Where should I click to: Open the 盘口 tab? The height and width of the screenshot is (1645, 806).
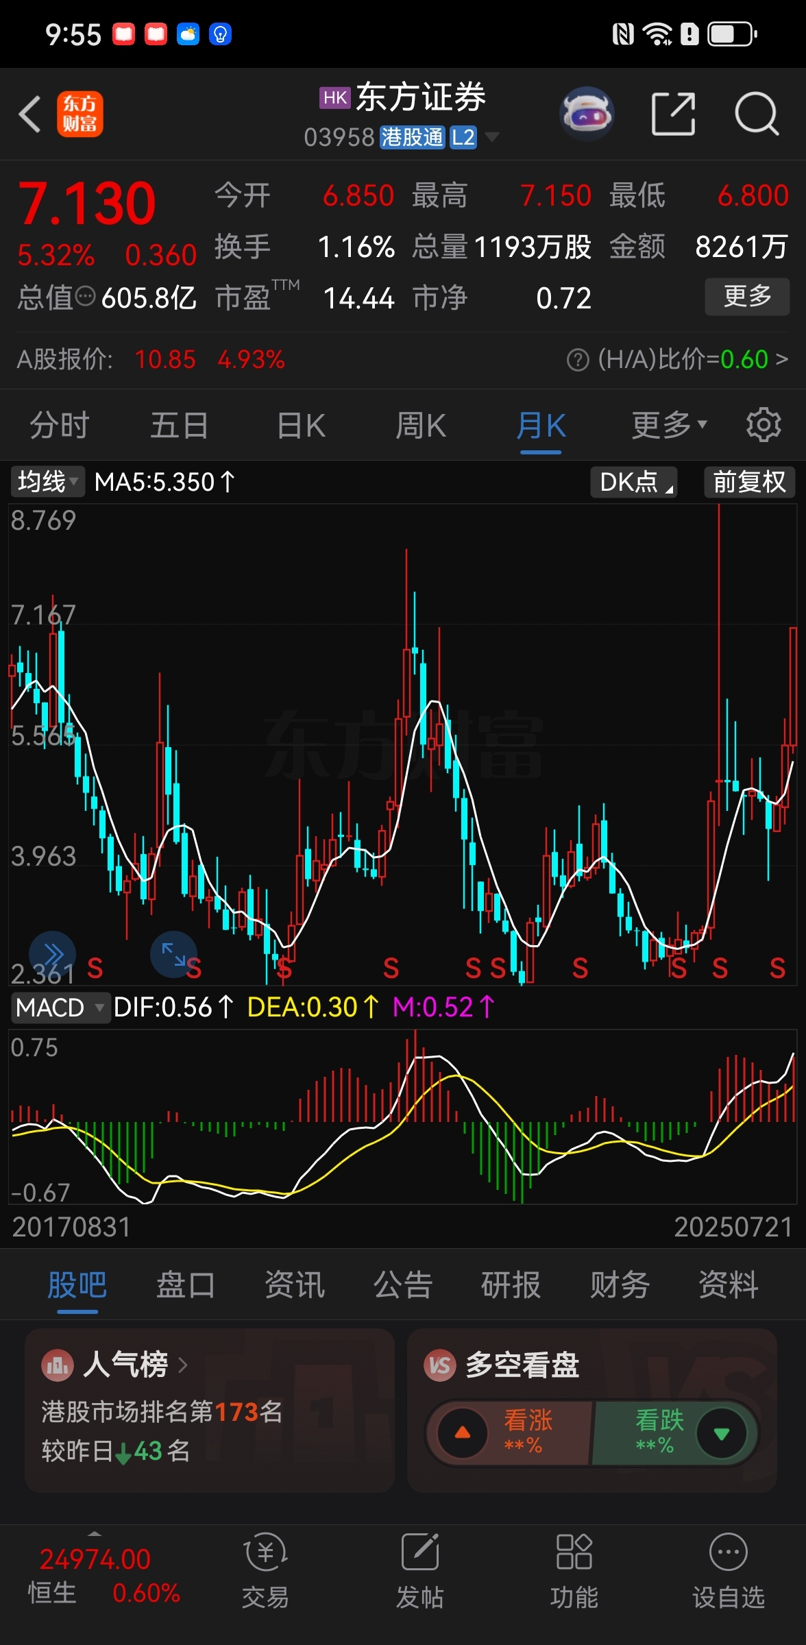(186, 1284)
